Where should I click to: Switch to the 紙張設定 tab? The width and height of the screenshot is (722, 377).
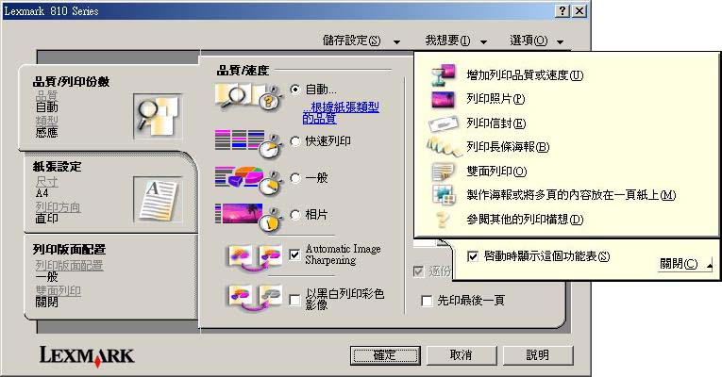(110, 192)
